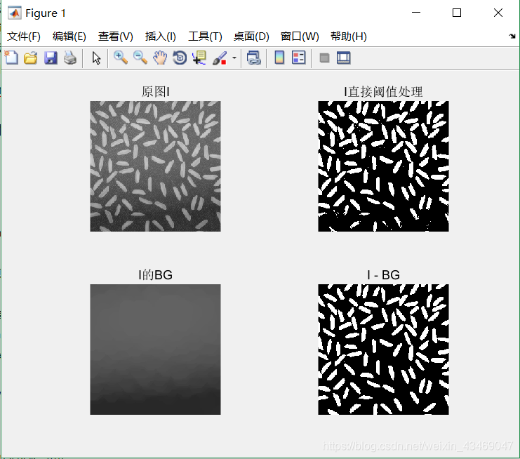Select the Brush data tool
Screen dimensions: 520x459
pos(220,58)
